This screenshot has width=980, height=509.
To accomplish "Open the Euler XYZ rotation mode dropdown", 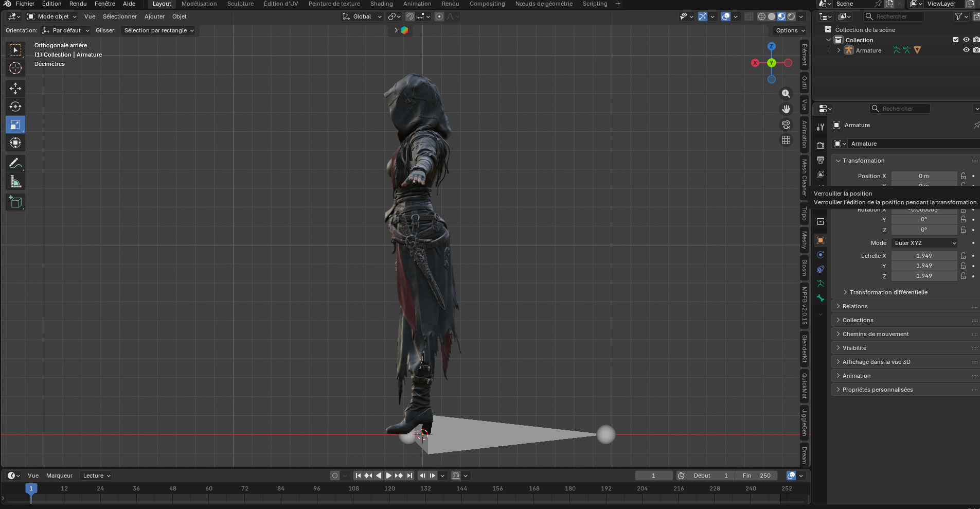I will [924, 243].
